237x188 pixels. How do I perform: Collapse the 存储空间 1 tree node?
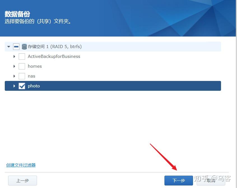(8, 46)
